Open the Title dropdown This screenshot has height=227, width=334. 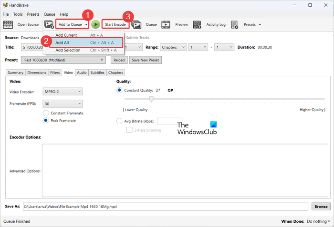(x=32, y=47)
